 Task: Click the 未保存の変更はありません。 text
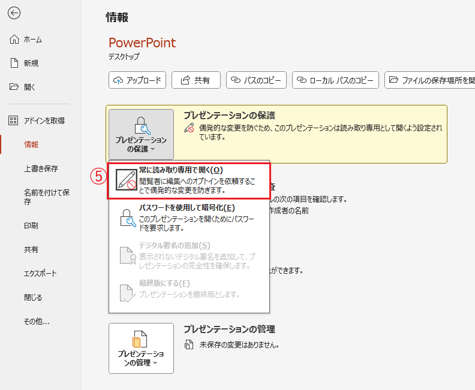(x=239, y=344)
